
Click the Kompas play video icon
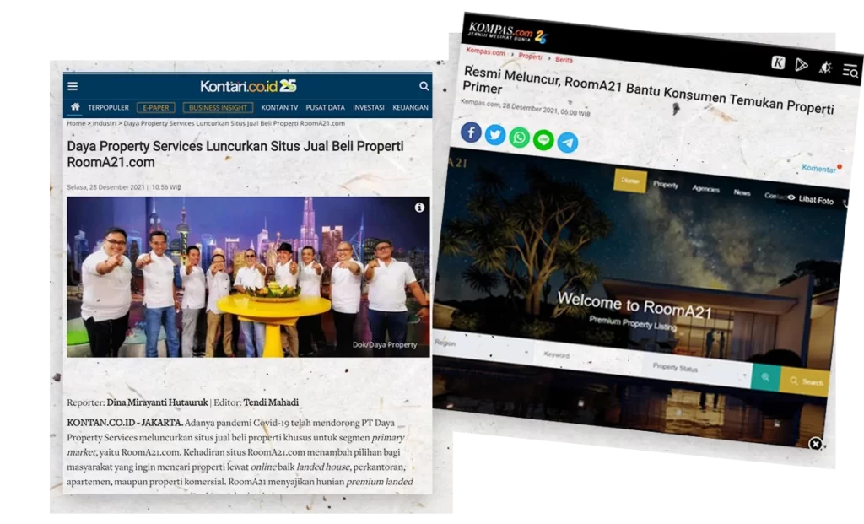(802, 66)
